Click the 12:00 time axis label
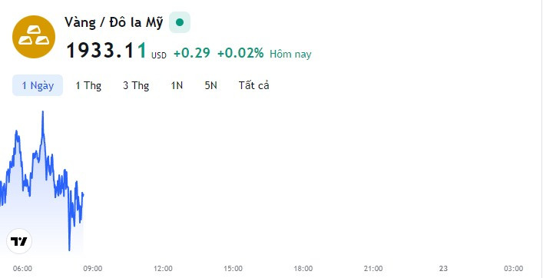The height and width of the screenshot is (278, 543). [x=163, y=269]
